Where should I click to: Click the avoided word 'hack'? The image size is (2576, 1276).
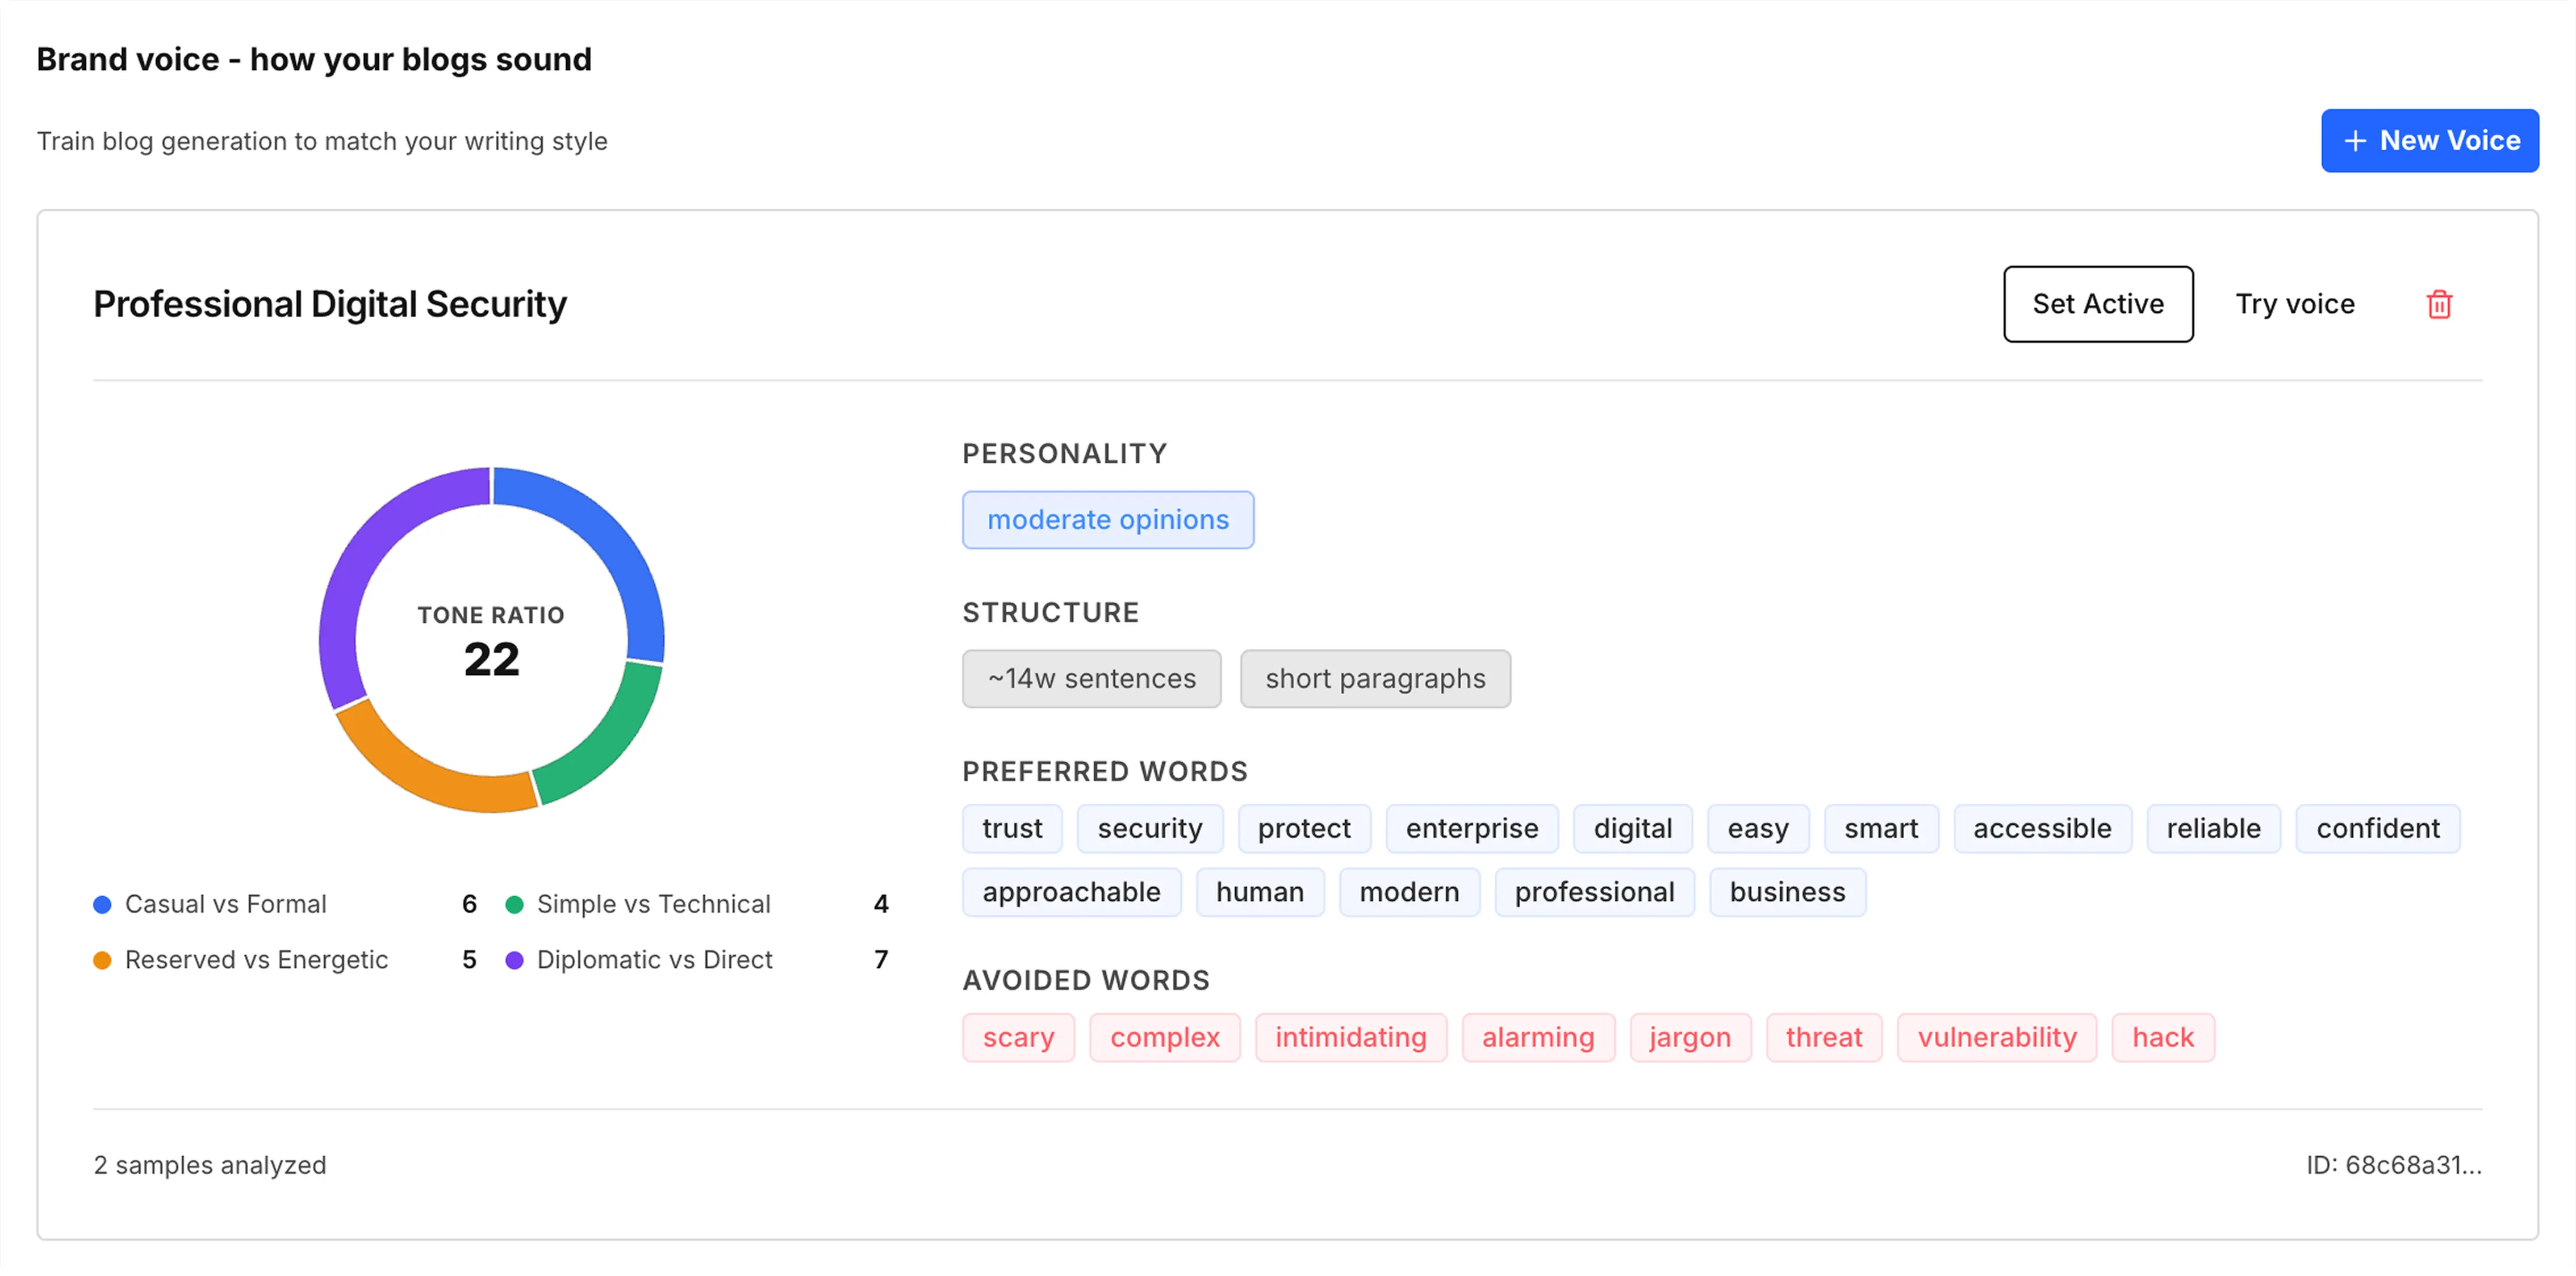click(2163, 1037)
